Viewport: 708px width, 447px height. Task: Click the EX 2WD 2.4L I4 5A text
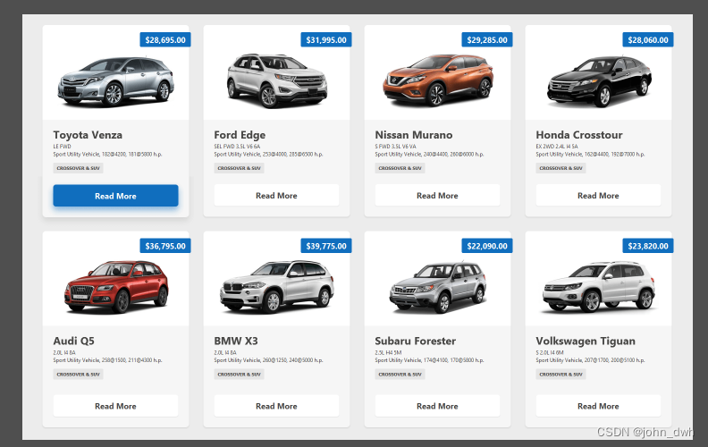point(557,147)
